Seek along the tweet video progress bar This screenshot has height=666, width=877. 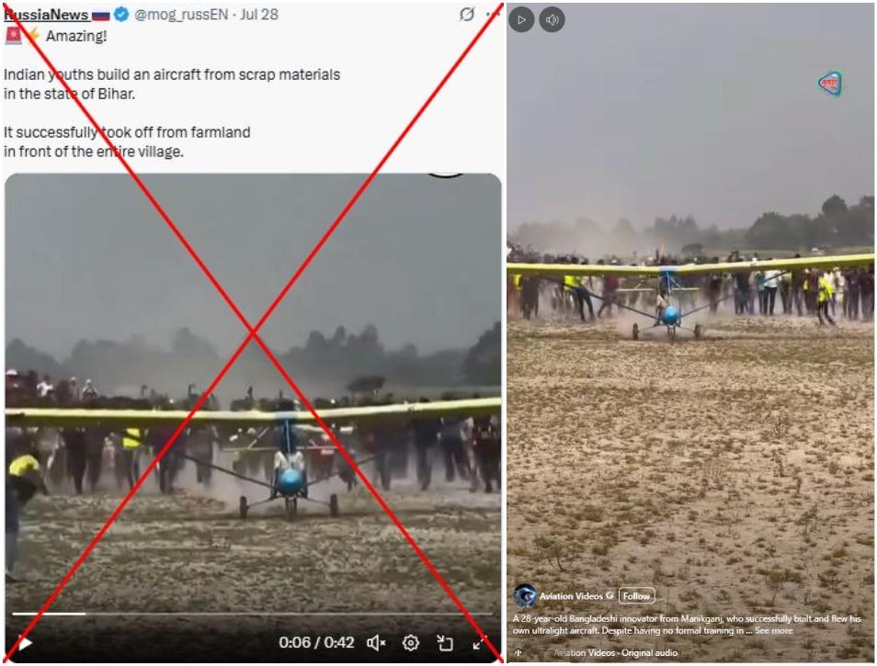click(x=252, y=614)
